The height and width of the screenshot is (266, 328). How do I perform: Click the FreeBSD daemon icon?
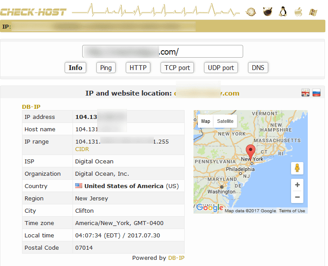point(267,12)
